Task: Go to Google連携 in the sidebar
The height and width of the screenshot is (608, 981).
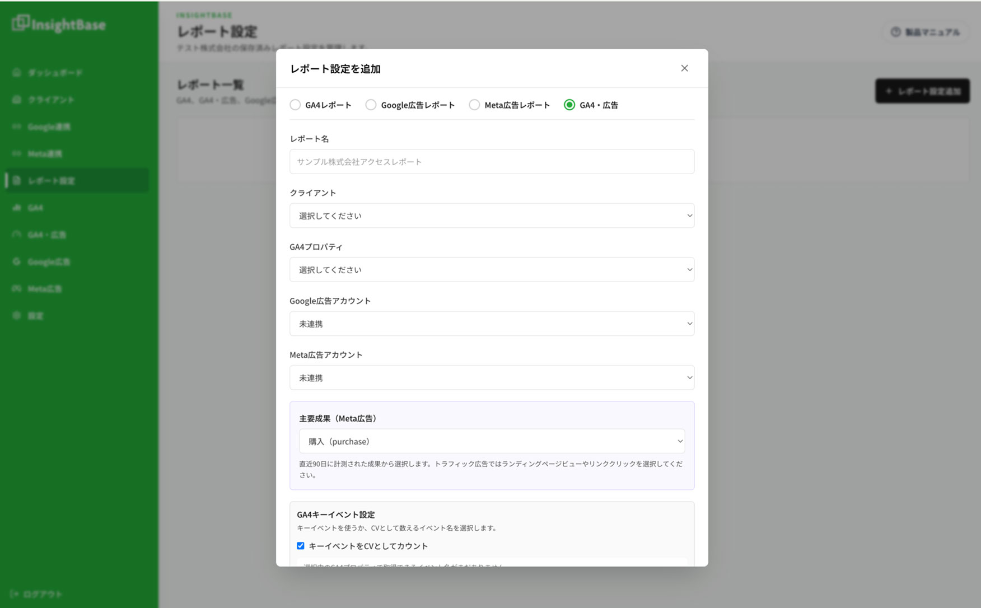Action: [x=77, y=127]
